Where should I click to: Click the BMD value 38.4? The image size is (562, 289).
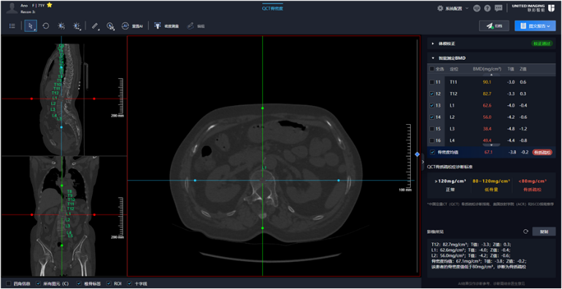487,128
